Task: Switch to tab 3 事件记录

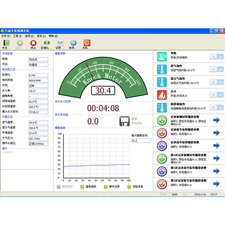Action: pos(112,186)
